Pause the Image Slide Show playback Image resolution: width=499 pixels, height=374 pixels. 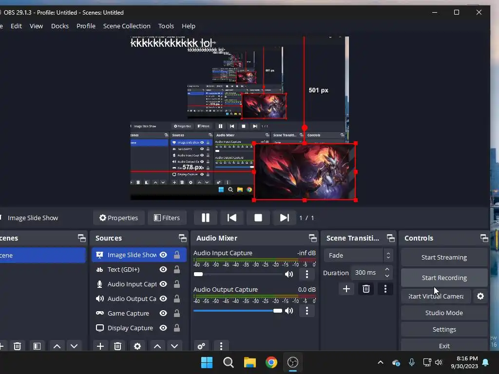click(206, 218)
